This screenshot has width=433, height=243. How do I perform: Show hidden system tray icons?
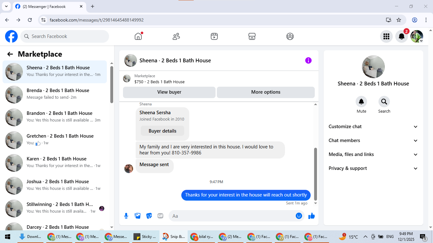point(365,237)
